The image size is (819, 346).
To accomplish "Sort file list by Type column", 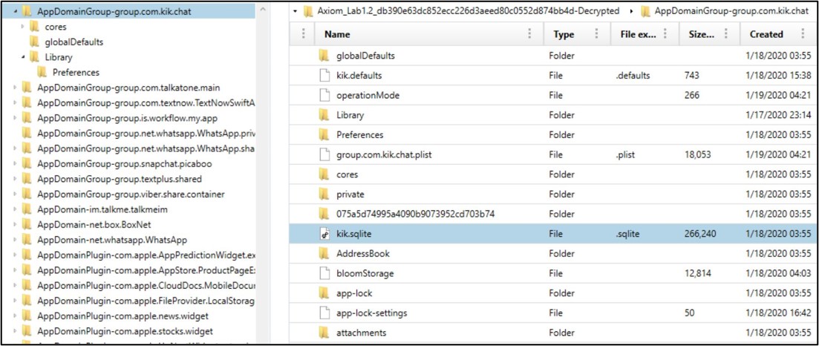I will [x=564, y=34].
